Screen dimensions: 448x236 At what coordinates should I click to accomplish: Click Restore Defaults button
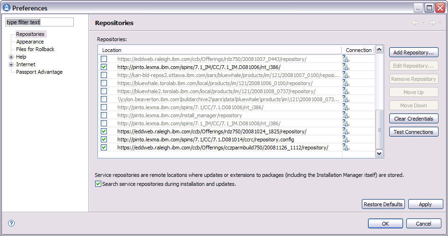[x=383, y=204]
